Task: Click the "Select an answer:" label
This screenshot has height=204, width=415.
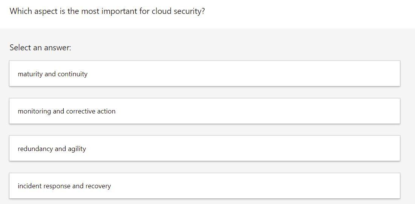Action: (x=40, y=48)
